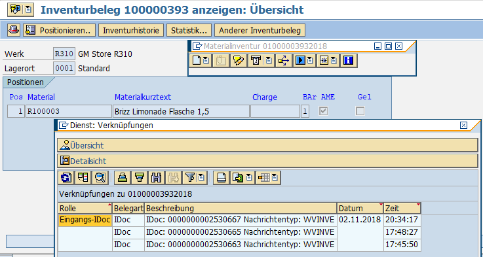Open the layout grid dropdown arrow
483x257 pixels.
(275, 178)
